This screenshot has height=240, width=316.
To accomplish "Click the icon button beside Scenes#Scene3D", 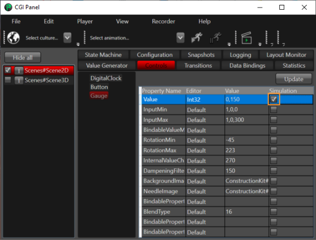I will coord(19,81).
